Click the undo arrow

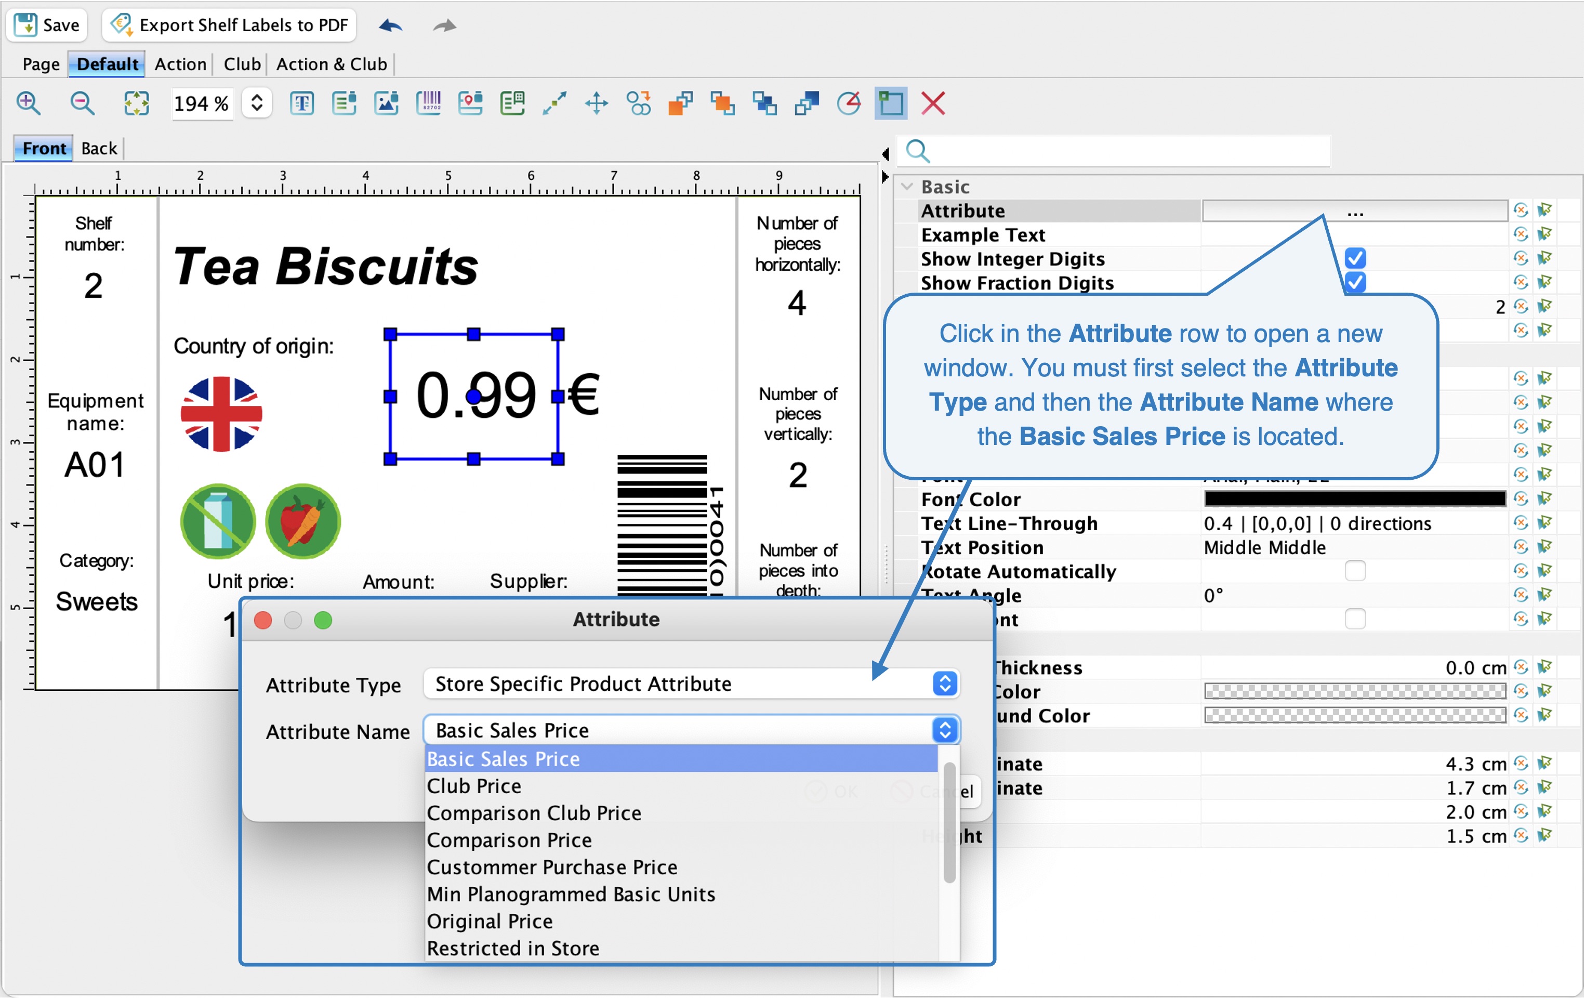pos(390,25)
